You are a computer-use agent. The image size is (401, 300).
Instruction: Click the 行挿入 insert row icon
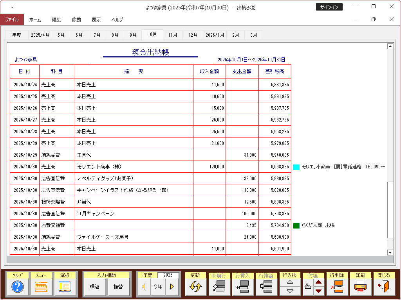tap(242, 287)
